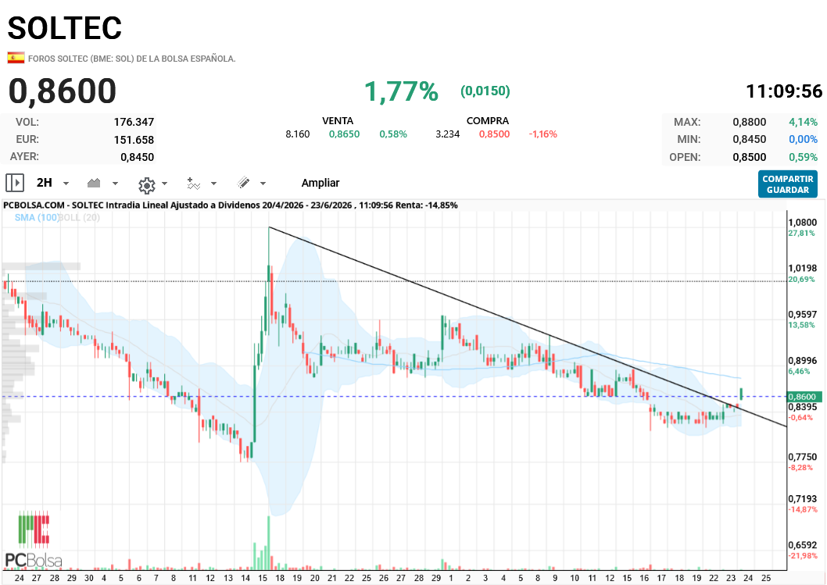Open the add indicators icon
Screen dimensions: 827x585
click(194, 184)
